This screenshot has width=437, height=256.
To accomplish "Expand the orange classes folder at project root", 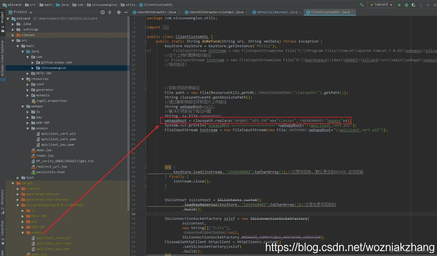I will click(13, 35).
